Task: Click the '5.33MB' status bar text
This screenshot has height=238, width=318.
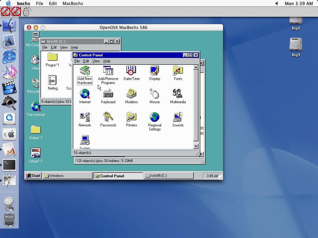Action: coord(127,161)
